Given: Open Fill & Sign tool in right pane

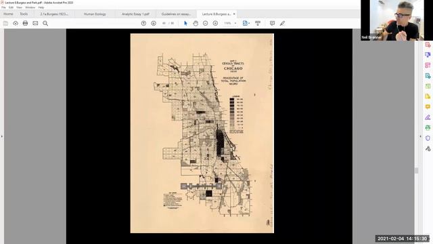Looking at the screenshot, I should click(428, 117).
